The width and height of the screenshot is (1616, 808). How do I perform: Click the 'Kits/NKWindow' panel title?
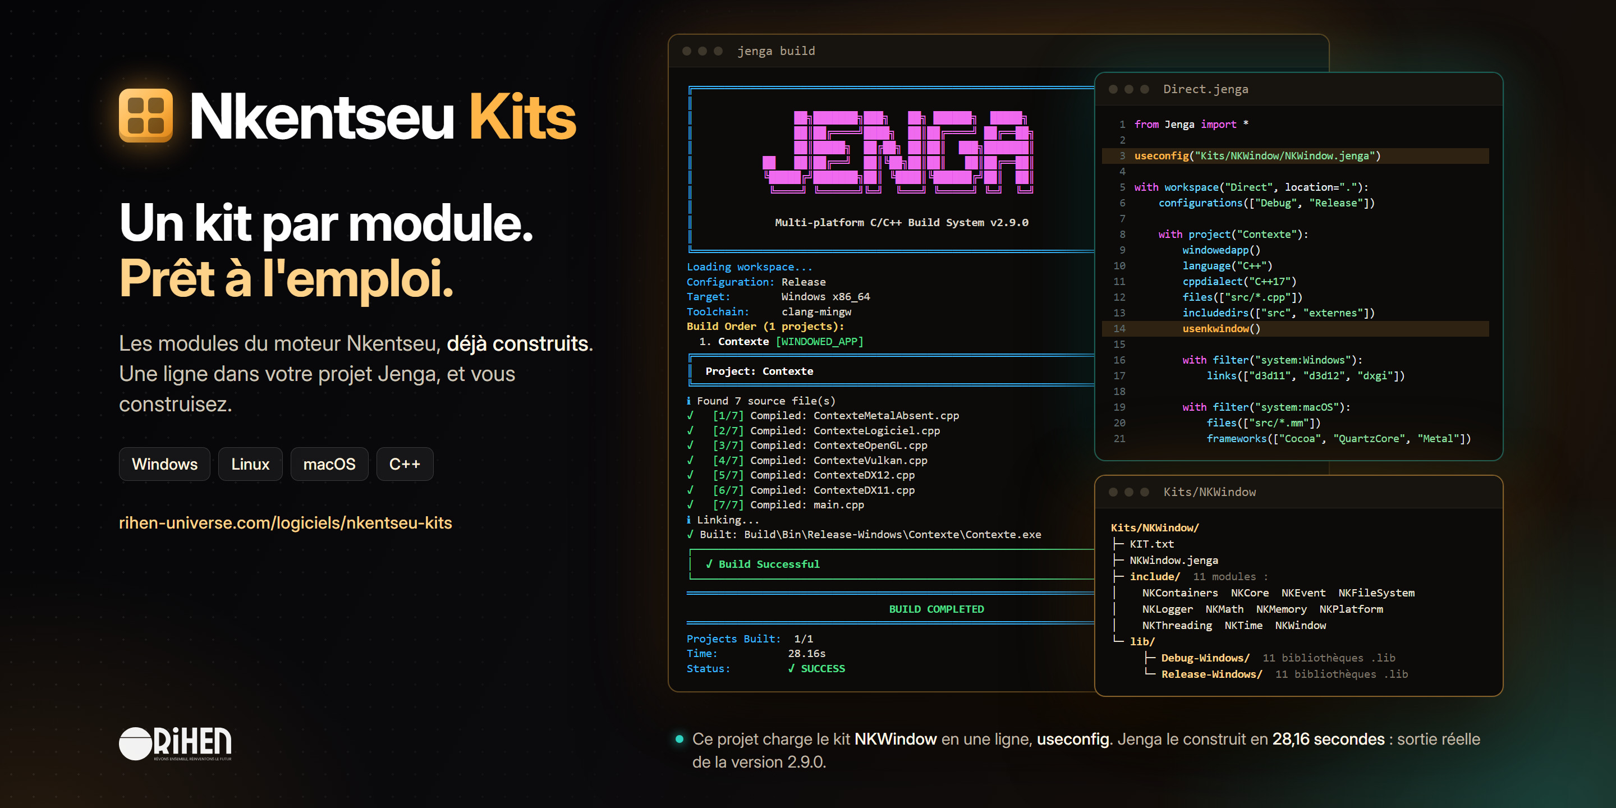click(x=1210, y=492)
